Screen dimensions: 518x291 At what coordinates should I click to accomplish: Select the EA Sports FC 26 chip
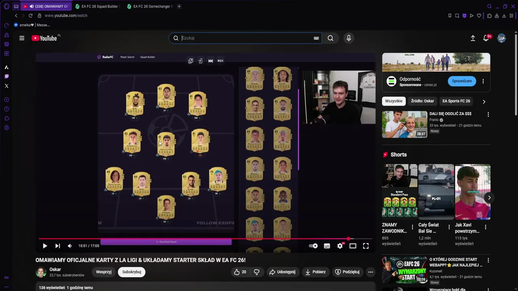click(x=456, y=101)
